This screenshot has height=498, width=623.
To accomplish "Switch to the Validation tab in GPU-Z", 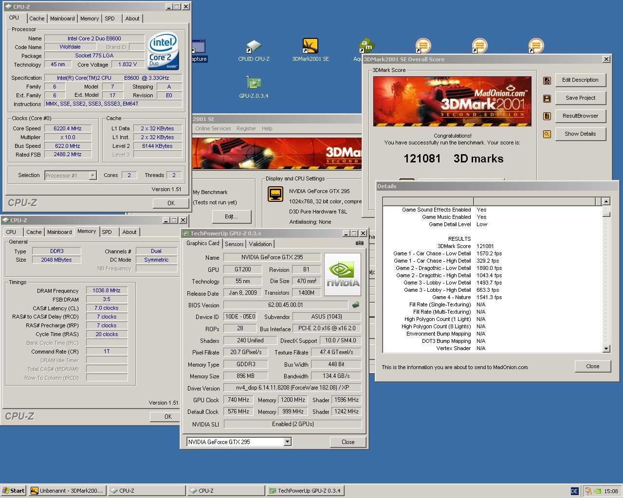I will 260,244.
